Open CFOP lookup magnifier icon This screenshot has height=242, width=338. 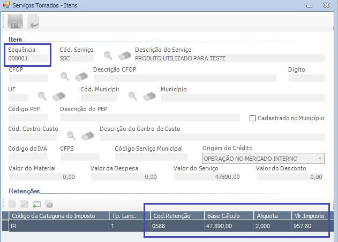tap(65, 76)
